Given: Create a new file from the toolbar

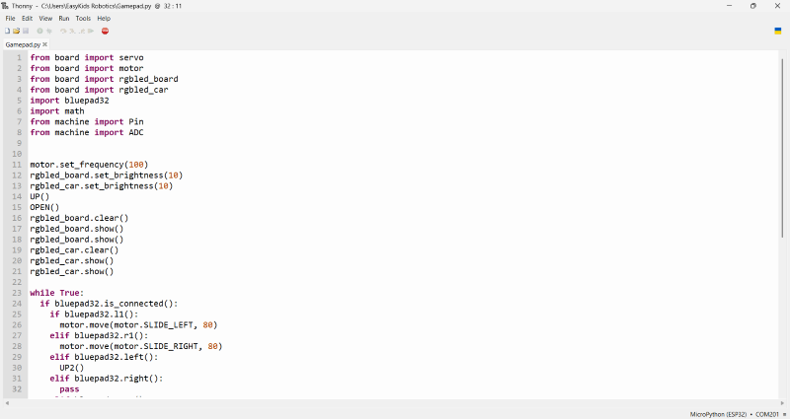Looking at the screenshot, I should pyautogui.click(x=7, y=31).
